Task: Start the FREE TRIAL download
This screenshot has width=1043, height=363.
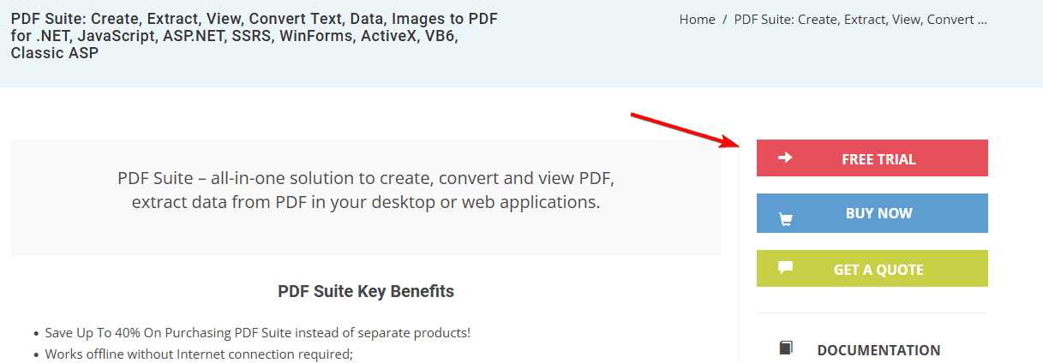Action: [872, 158]
